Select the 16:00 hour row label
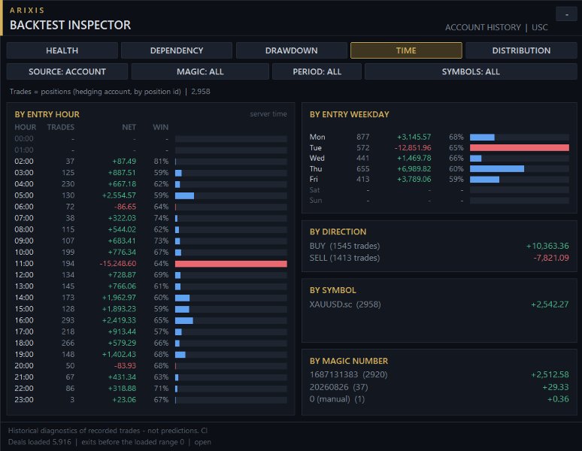 (24, 320)
